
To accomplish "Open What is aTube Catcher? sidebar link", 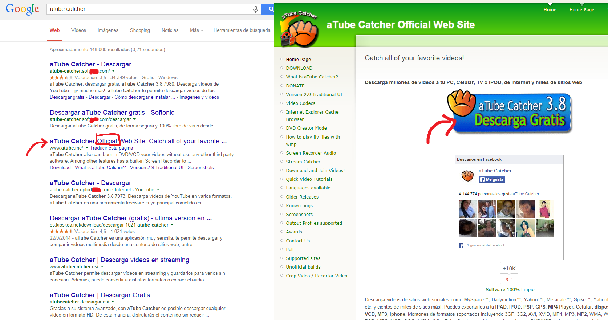I will click(x=312, y=77).
